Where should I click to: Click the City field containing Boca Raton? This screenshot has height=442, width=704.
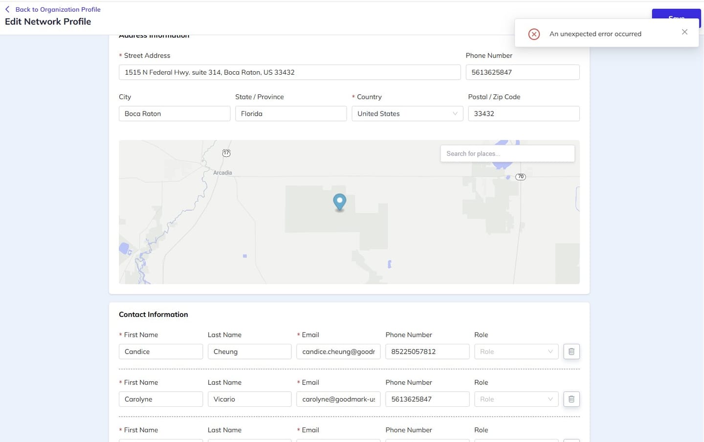175,114
